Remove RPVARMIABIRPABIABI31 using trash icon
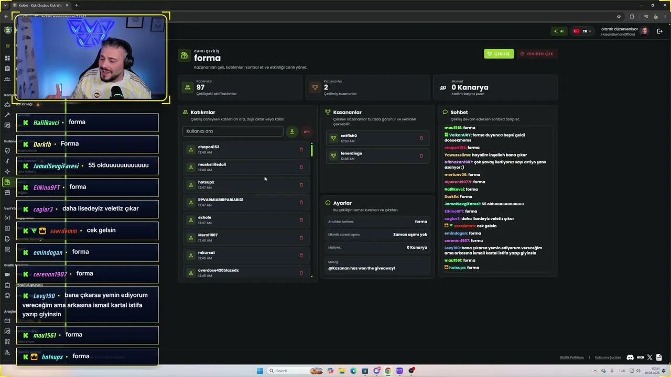This screenshot has width=671, height=377. [301, 203]
